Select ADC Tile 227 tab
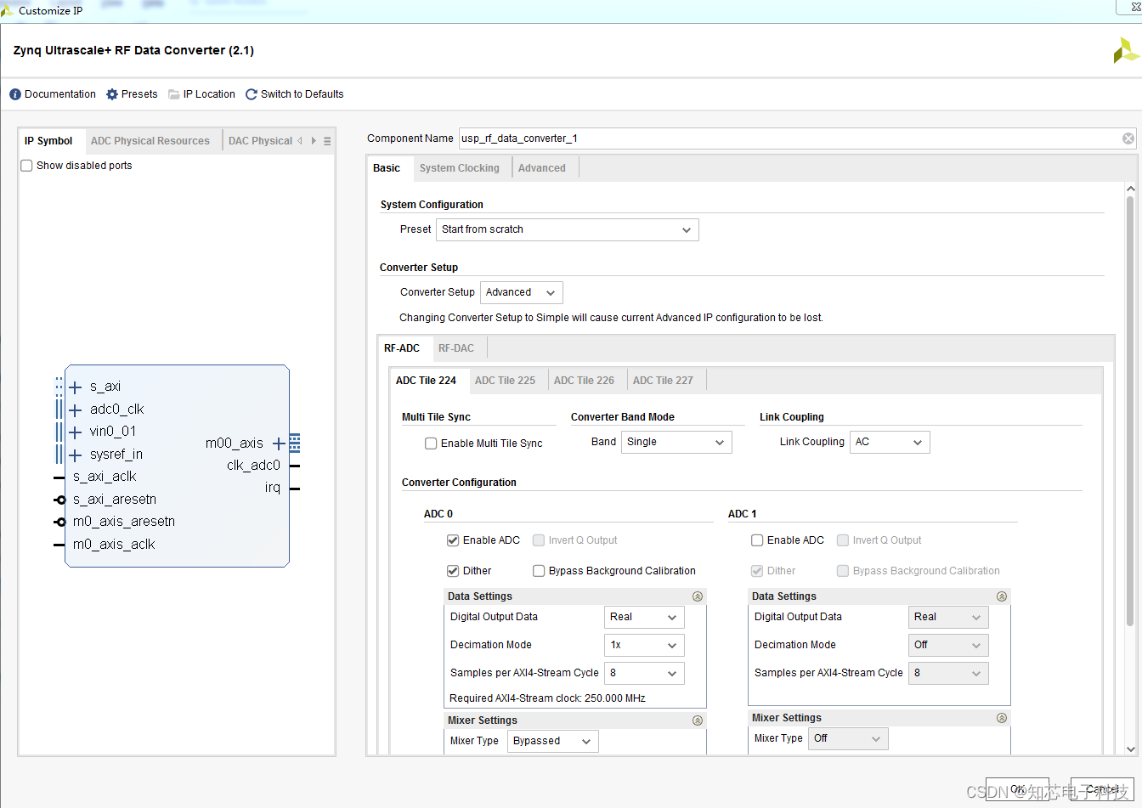The image size is (1142, 808). [664, 381]
